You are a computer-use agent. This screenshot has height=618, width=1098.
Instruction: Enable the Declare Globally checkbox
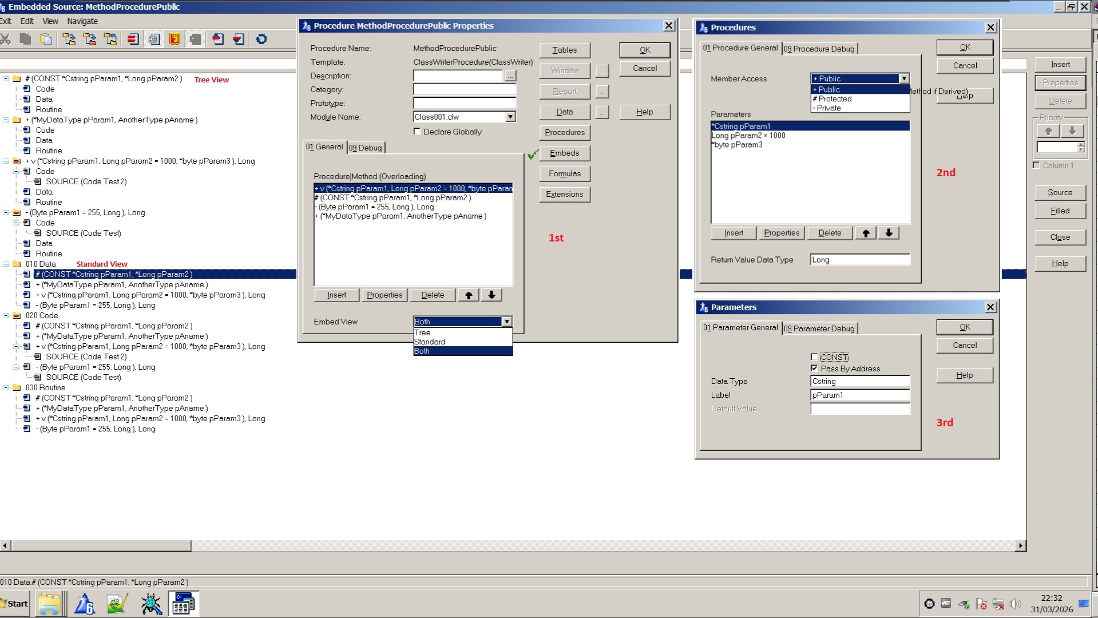(417, 132)
